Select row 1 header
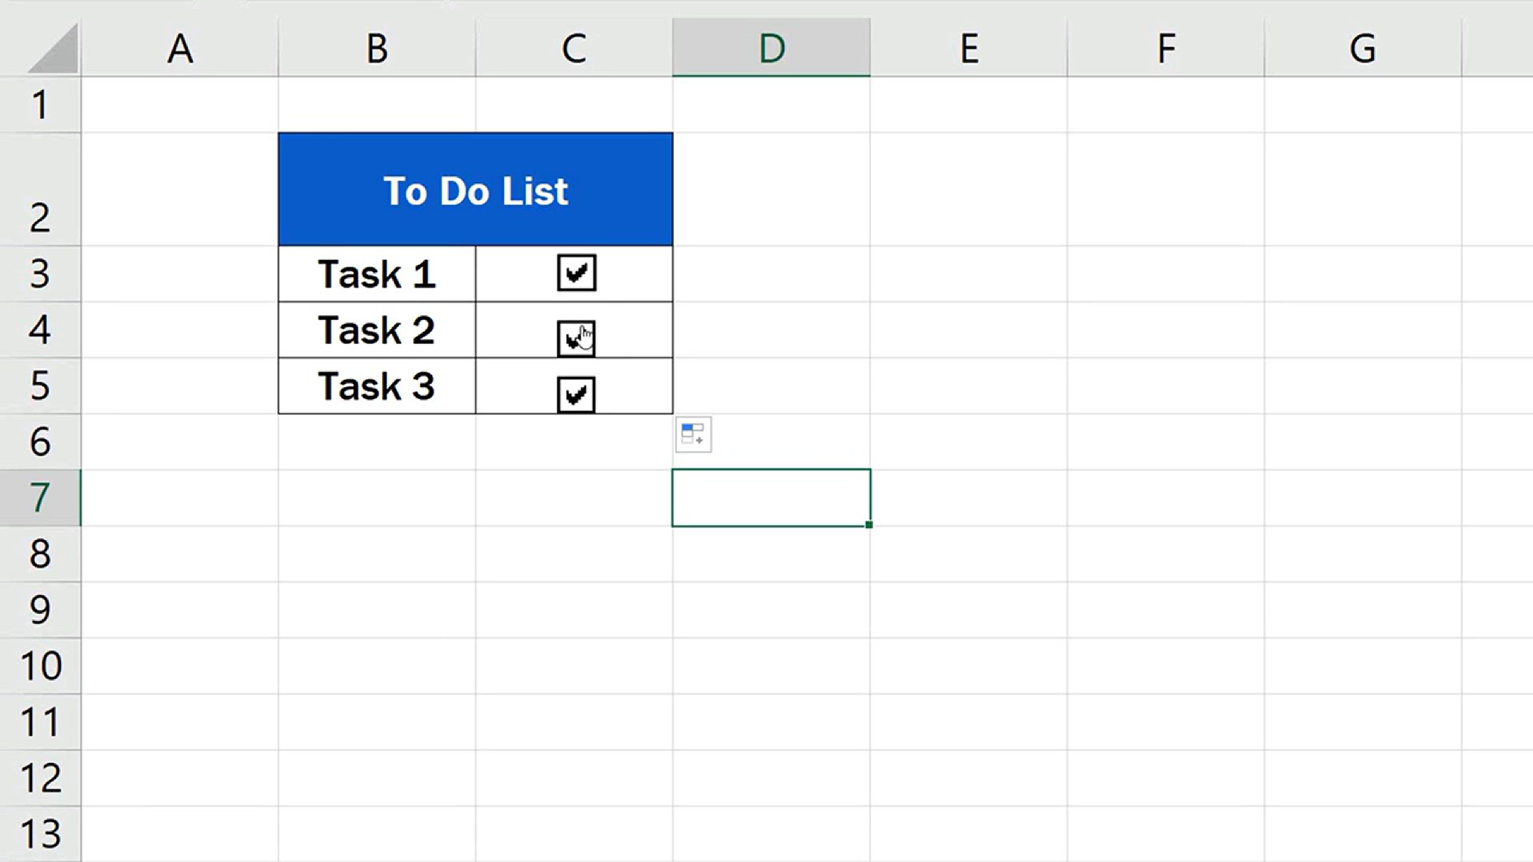Image resolution: width=1533 pixels, height=862 pixels. coord(40,105)
